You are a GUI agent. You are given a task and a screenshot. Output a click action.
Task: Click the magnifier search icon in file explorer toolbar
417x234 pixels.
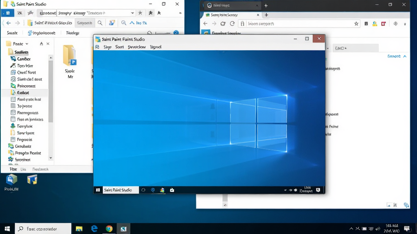pos(100,23)
